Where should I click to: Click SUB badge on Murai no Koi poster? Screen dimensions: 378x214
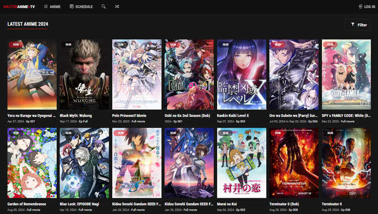[225, 133]
